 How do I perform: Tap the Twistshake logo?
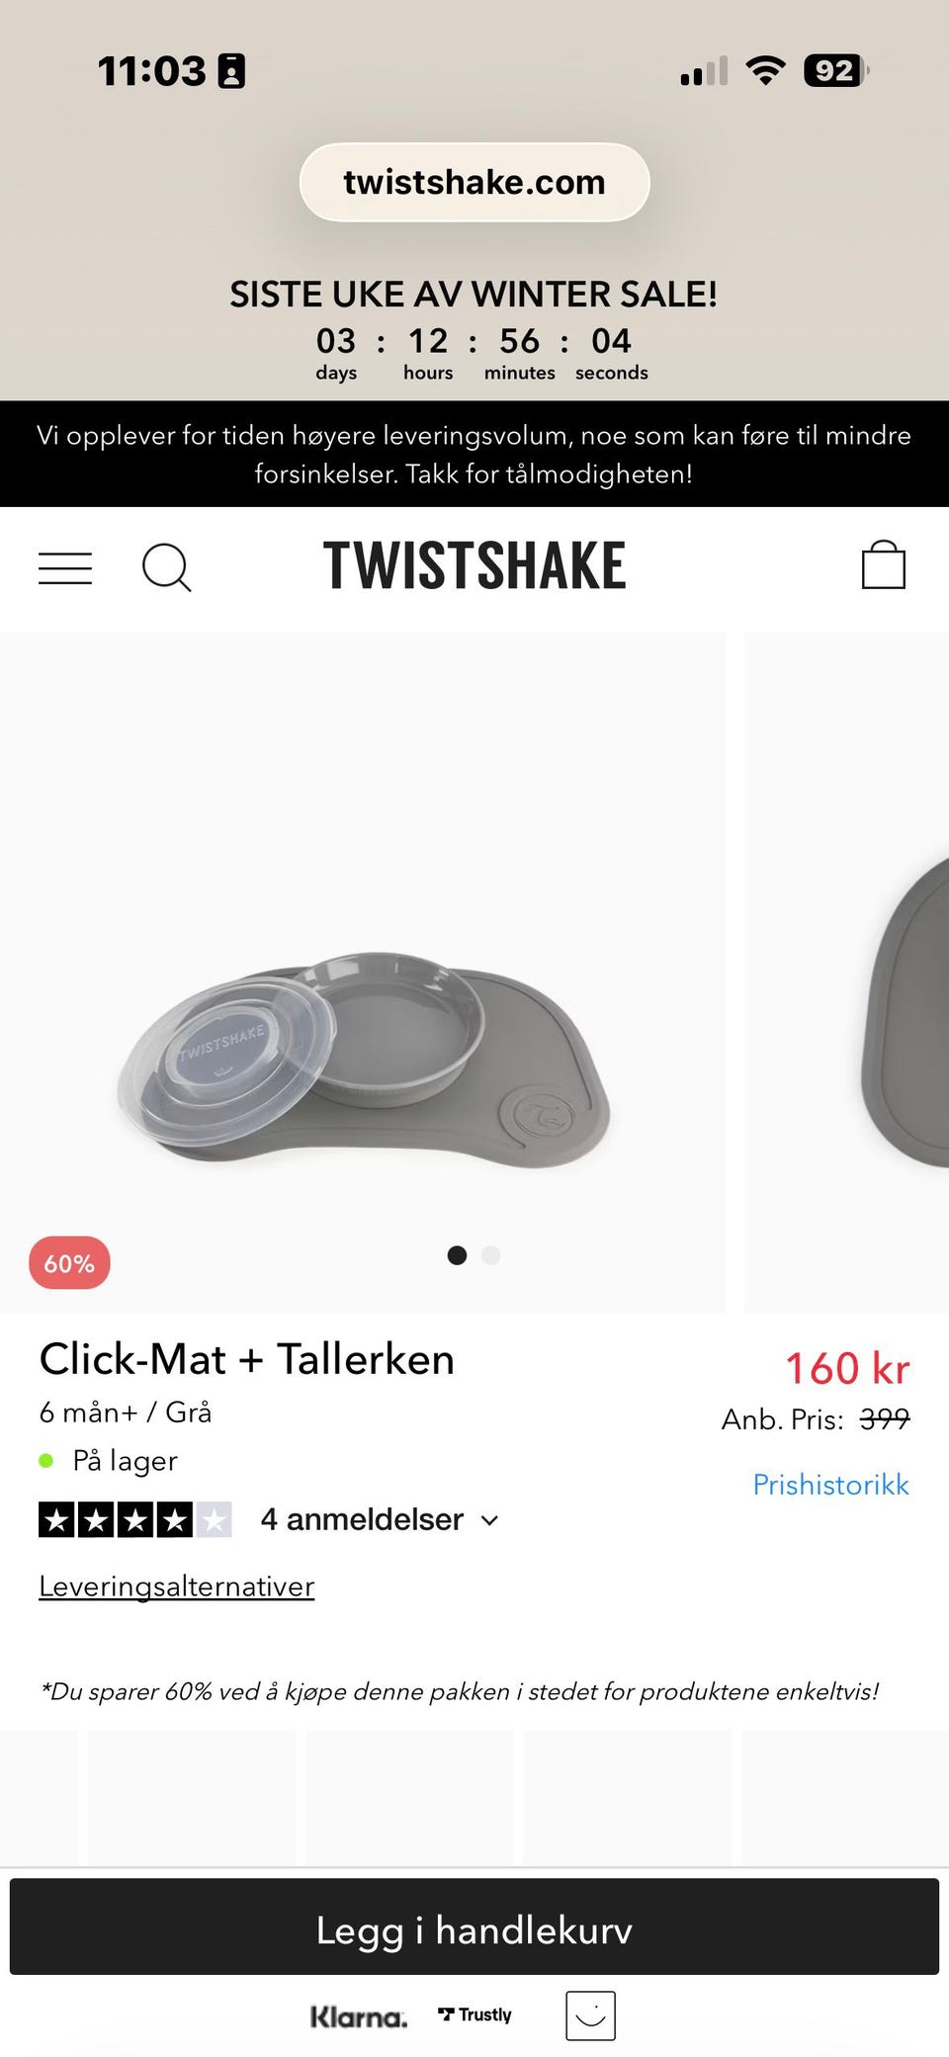point(474,565)
